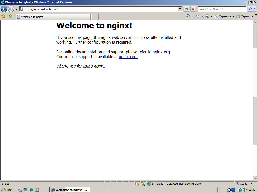Click the Add to Favorites icon

coord(10,16)
